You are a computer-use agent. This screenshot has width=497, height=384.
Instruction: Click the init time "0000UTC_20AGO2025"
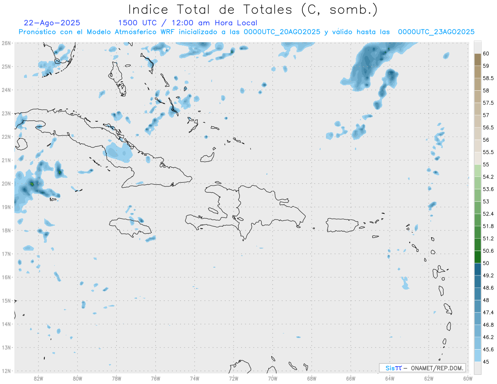pyautogui.click(x=282, y=32)
